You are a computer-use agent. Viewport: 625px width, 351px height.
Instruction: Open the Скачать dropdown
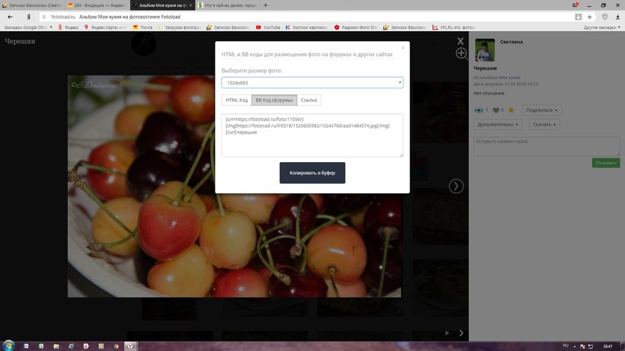pyautogui.click(x=544, y=124)
